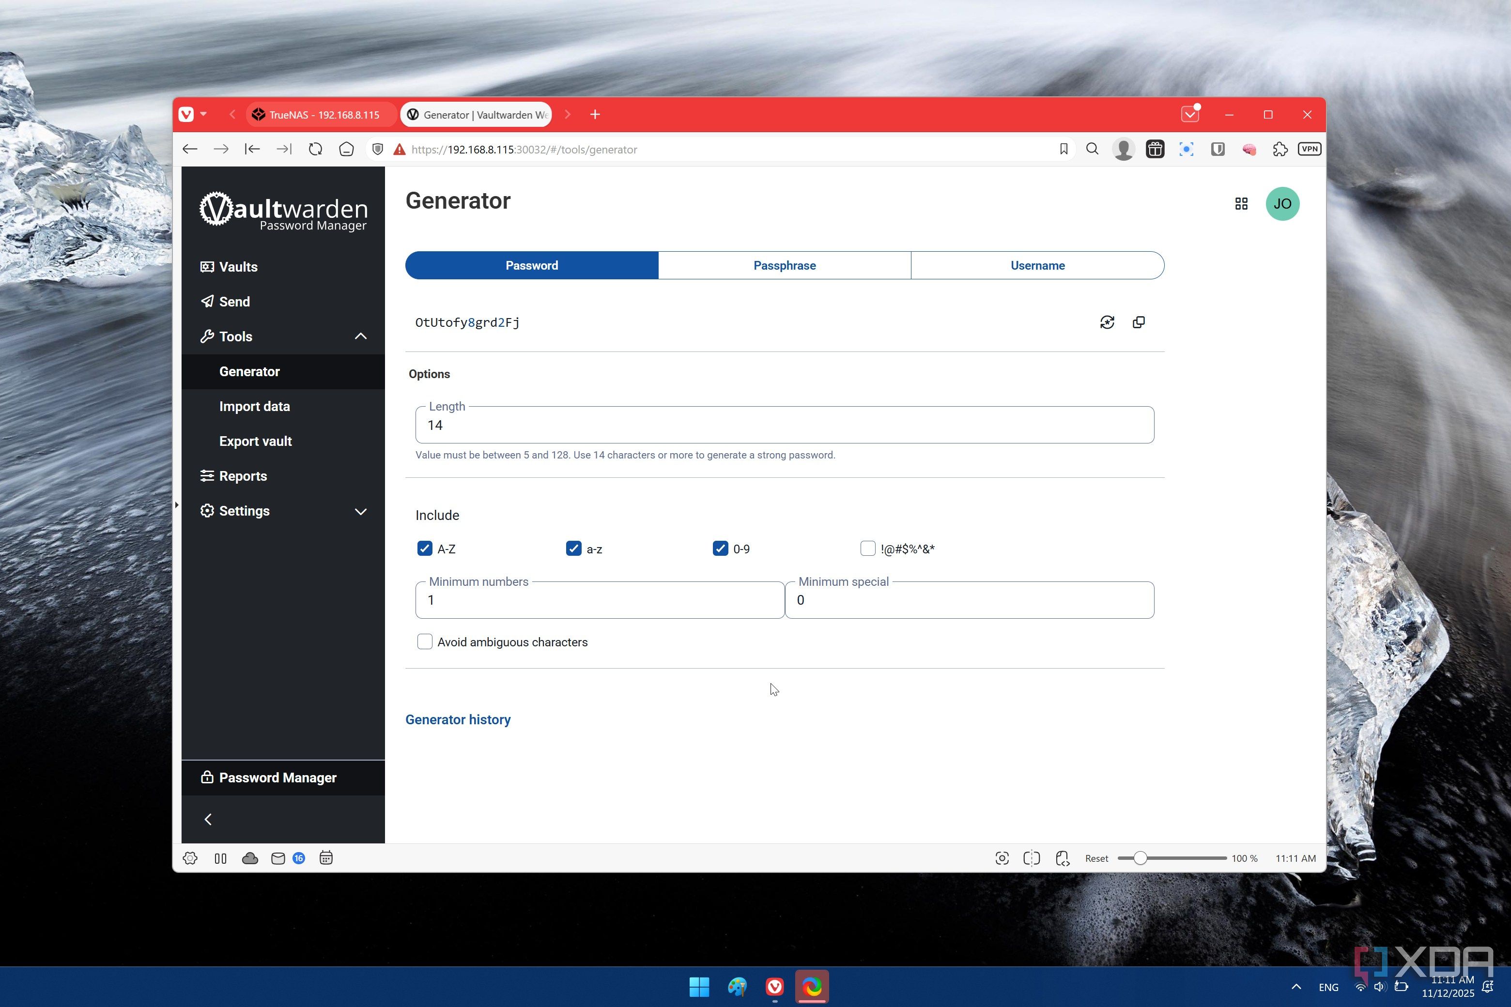Adjust the page zoom slider
The height and width of the screenshot is (1007, 1511).
pos(1172,858)
